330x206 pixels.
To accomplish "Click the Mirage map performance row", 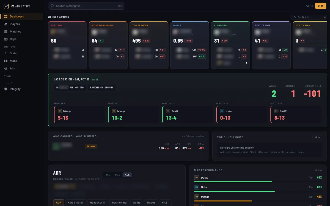I will pos(258,198).
